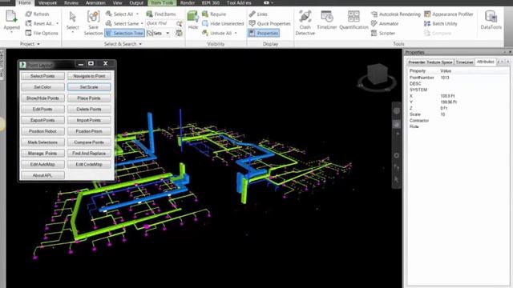The width and height of the screenshot is (513, 288).
Task: Click Show/Hide Points button
Action: [42, 98]
